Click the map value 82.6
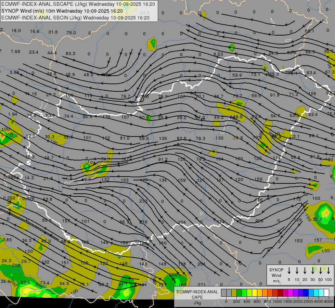This screenshot has width=335, height=308. tap(182, 138)
